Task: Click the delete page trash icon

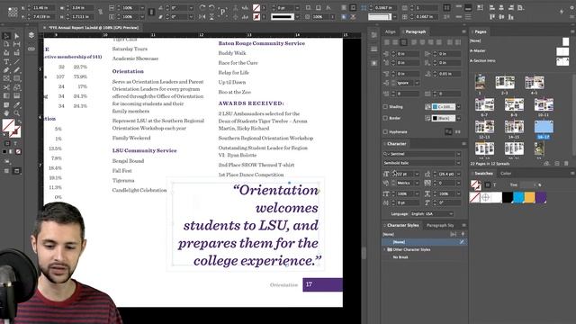Action: (x=566, y=163)
